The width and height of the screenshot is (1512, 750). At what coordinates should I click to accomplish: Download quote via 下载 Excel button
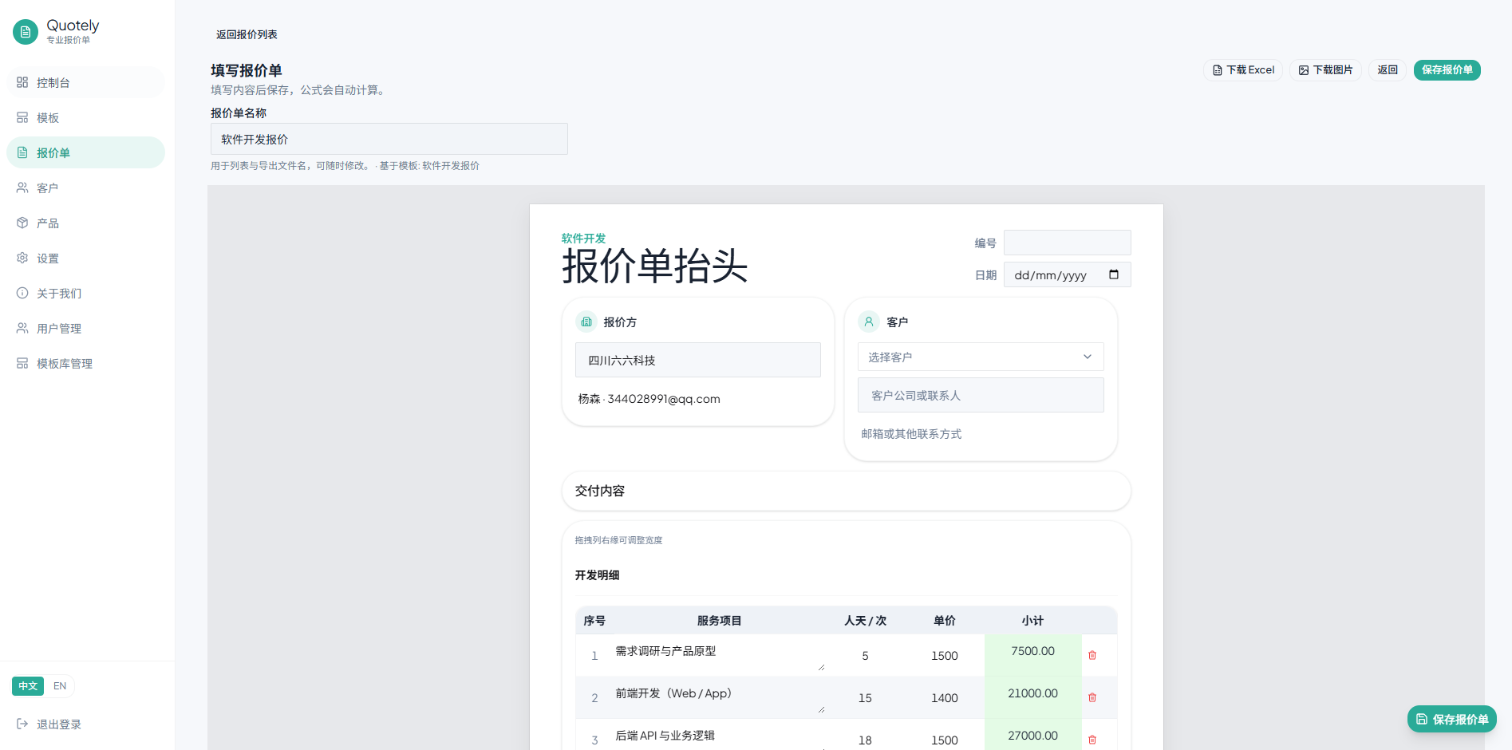(x=1243, y=70)
